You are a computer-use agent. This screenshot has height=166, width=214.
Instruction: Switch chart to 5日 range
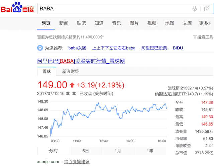(x=86, y=151)
